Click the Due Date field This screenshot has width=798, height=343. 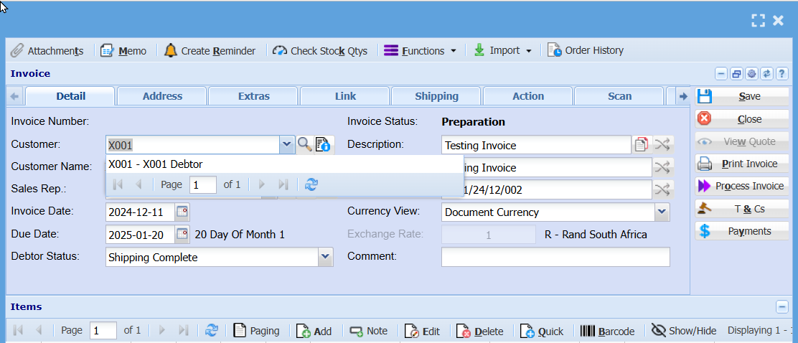click(x=141, y=234)
